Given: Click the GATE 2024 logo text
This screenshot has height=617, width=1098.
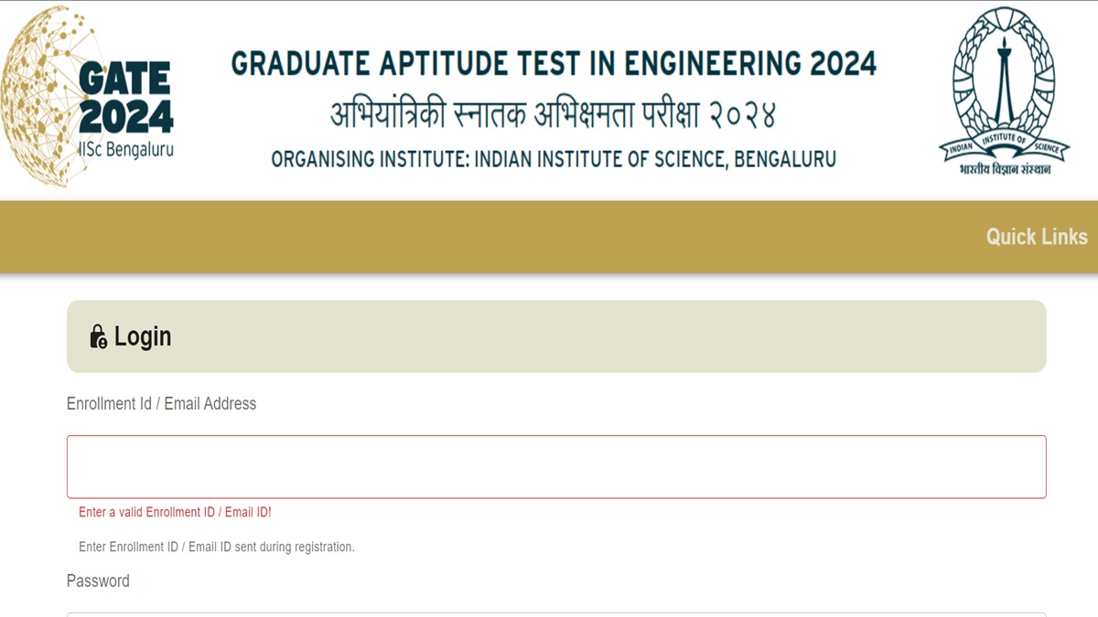Looking at the screenshot, I should coord(125,98).
